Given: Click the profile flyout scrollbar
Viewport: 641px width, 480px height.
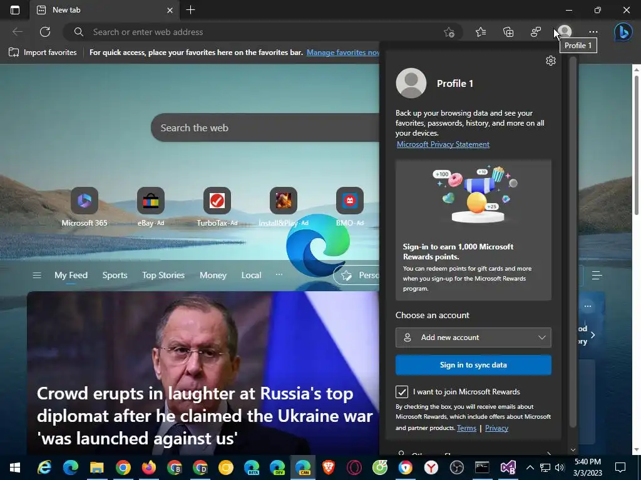Looking at the screenshot, I should click(x=573, y=242).
